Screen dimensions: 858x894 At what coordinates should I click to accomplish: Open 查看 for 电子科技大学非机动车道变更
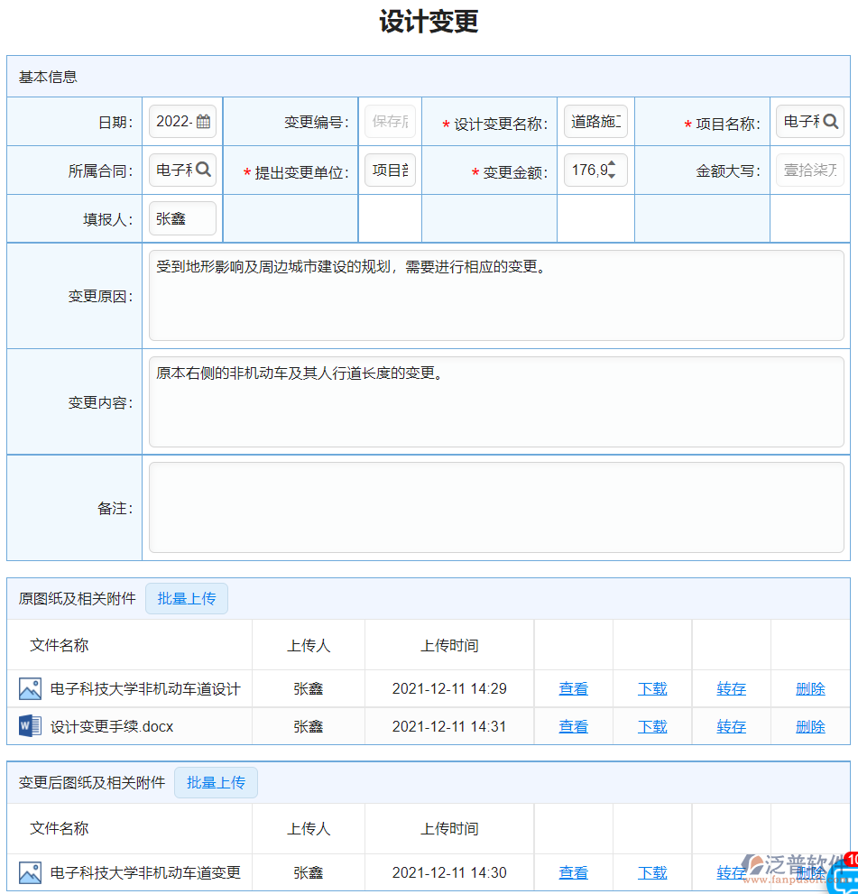574,872
